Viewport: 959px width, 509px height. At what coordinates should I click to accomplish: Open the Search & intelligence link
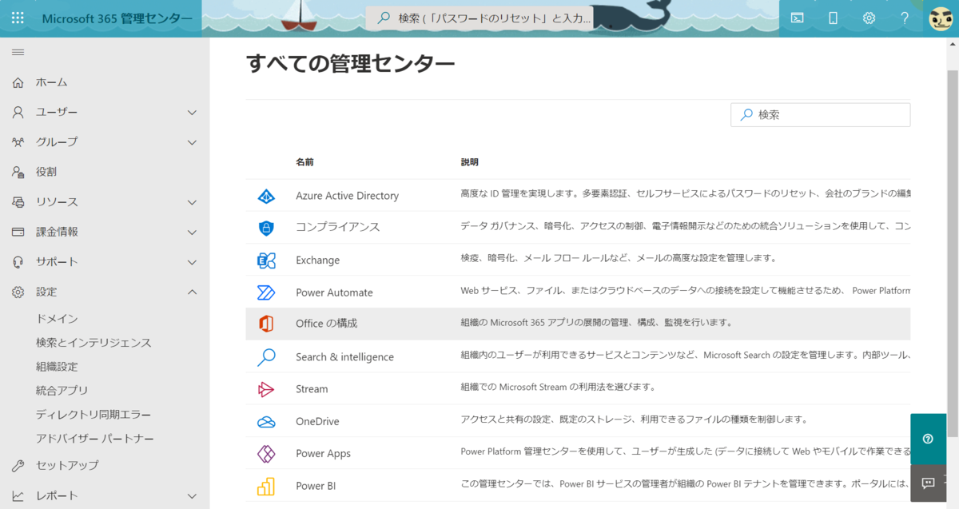(344, 357)
